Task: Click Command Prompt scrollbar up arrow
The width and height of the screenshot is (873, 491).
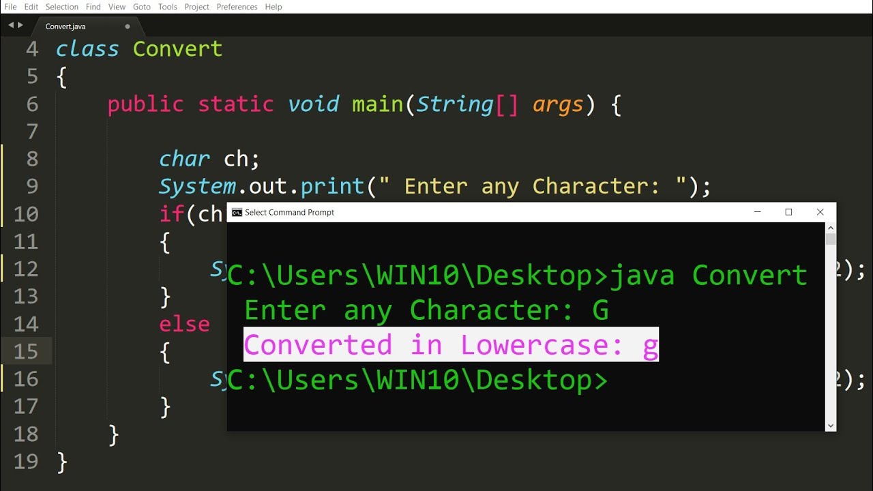Action: (x=831, y=227)
